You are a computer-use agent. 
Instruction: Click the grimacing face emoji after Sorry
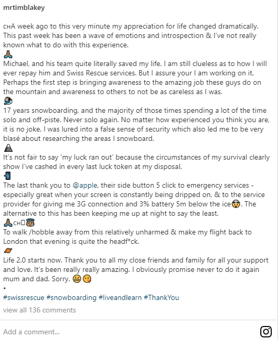(77, 279)
